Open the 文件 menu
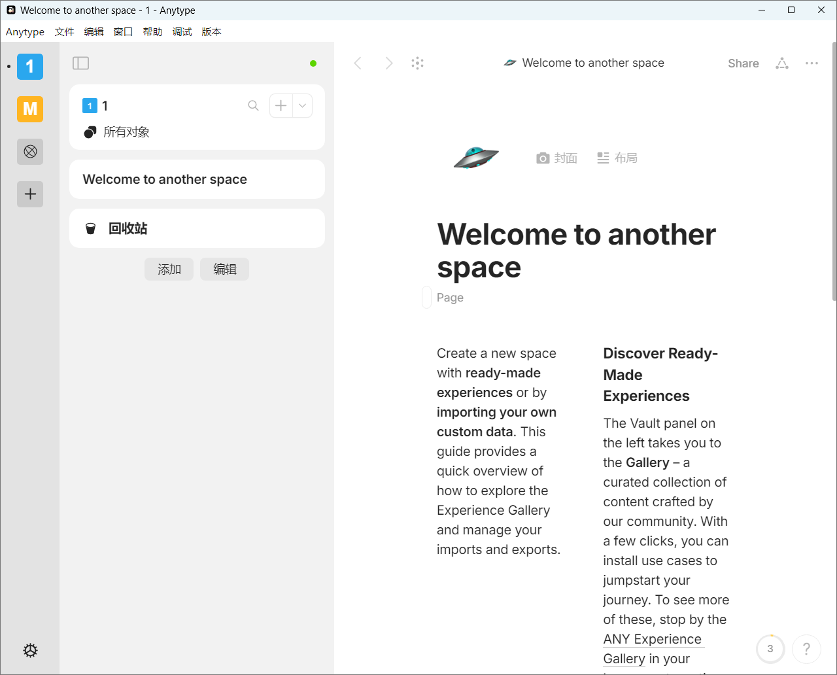This screenshot has width=837, height=675. click(x=65, y=31)
